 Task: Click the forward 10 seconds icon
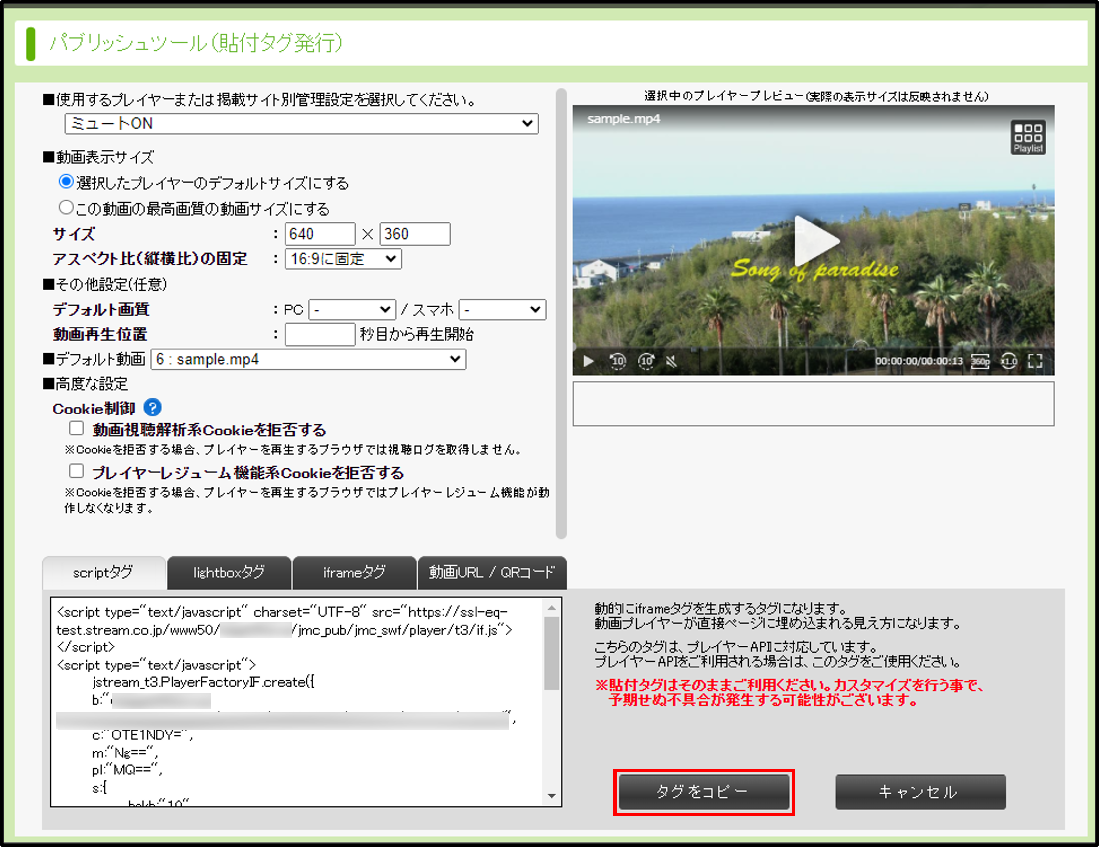[646, 361]
